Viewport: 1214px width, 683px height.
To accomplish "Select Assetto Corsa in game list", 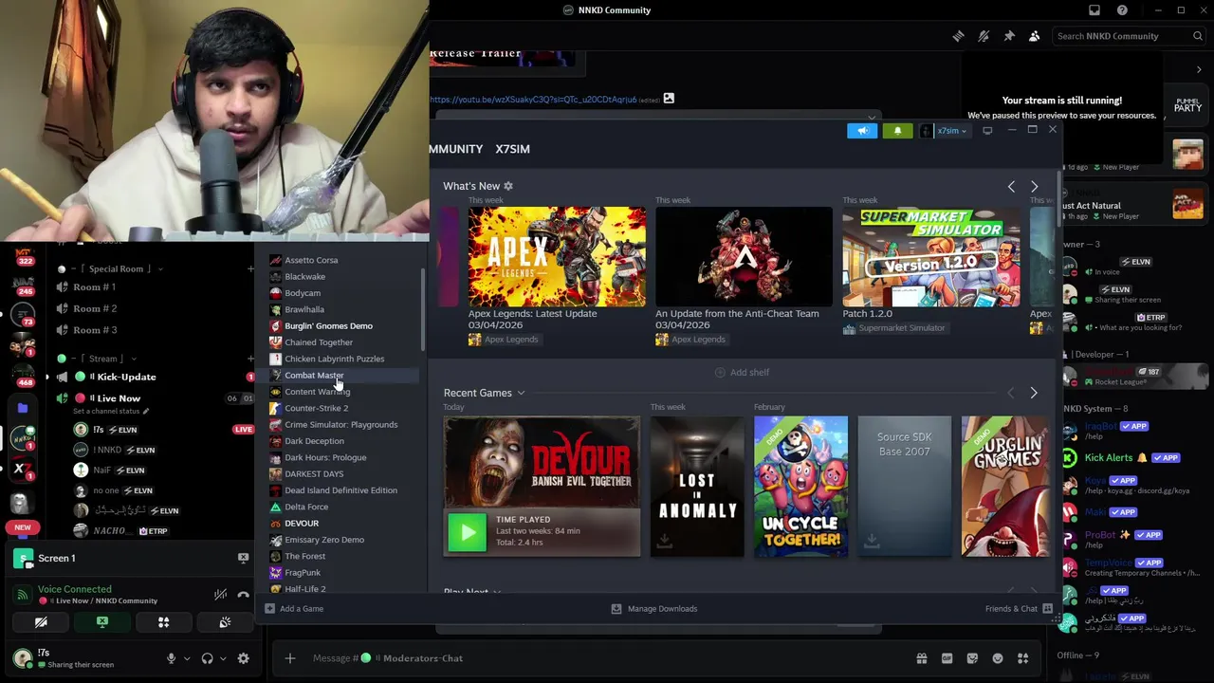I will 311,260.
